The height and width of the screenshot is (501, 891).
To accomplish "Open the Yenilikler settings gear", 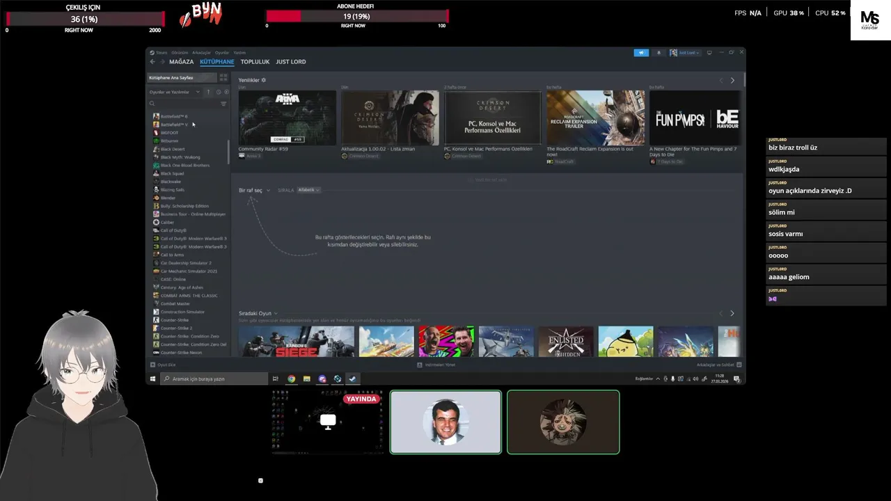I will pyautogui.click(x=263, y=80).
